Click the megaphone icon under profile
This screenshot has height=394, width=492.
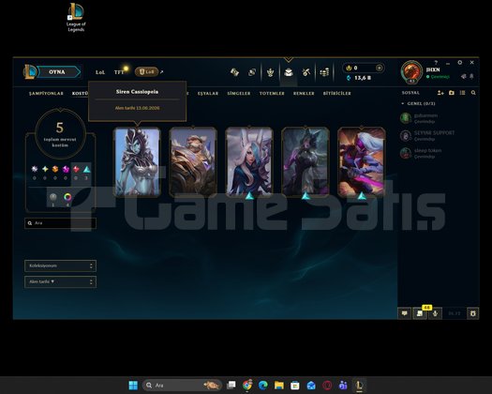[464, 76]
